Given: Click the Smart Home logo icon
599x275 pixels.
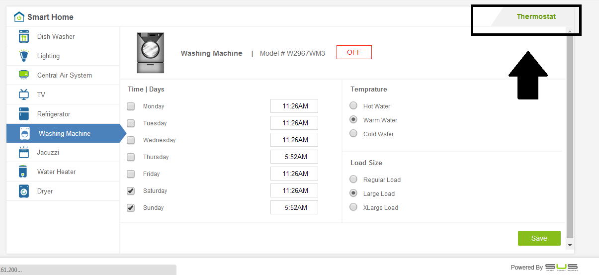Looking at the screenshot, I should tap(19, 17).
